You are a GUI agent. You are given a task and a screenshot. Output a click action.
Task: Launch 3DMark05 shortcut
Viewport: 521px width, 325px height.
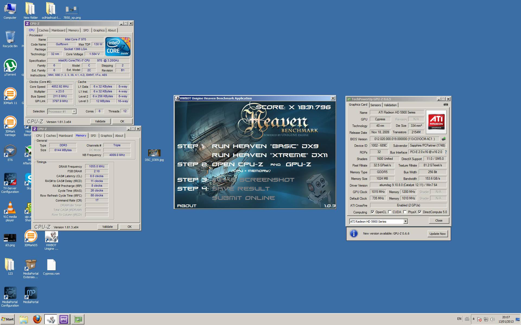31,238
